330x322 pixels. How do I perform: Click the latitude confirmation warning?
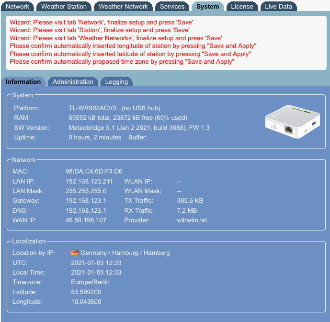pyautogui.click(x=130, y=54)
